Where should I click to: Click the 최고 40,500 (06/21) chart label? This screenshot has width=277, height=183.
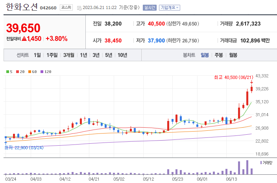[234, 77]
